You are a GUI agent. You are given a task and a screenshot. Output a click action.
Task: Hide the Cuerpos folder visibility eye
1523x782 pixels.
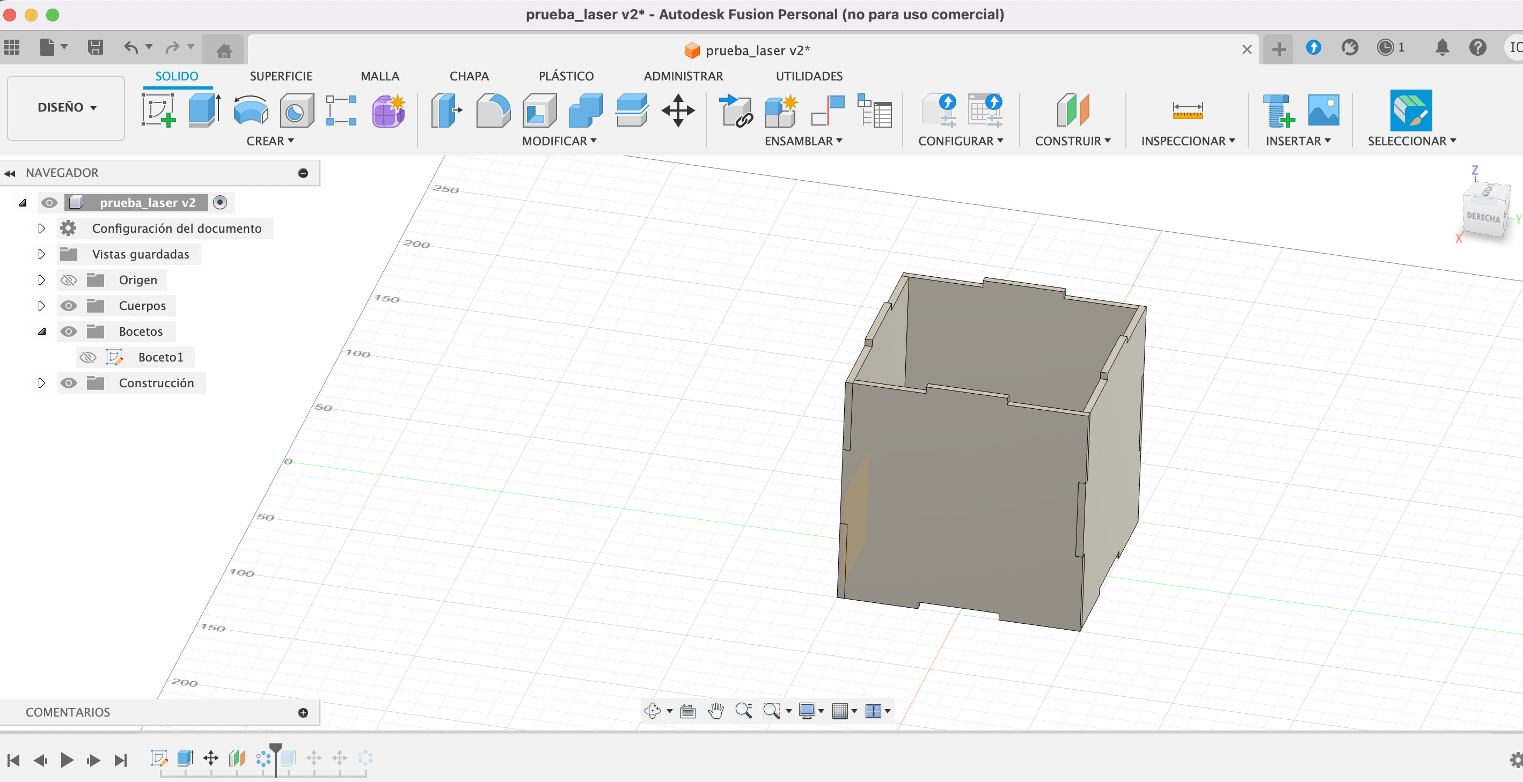[x=69, y=306]
